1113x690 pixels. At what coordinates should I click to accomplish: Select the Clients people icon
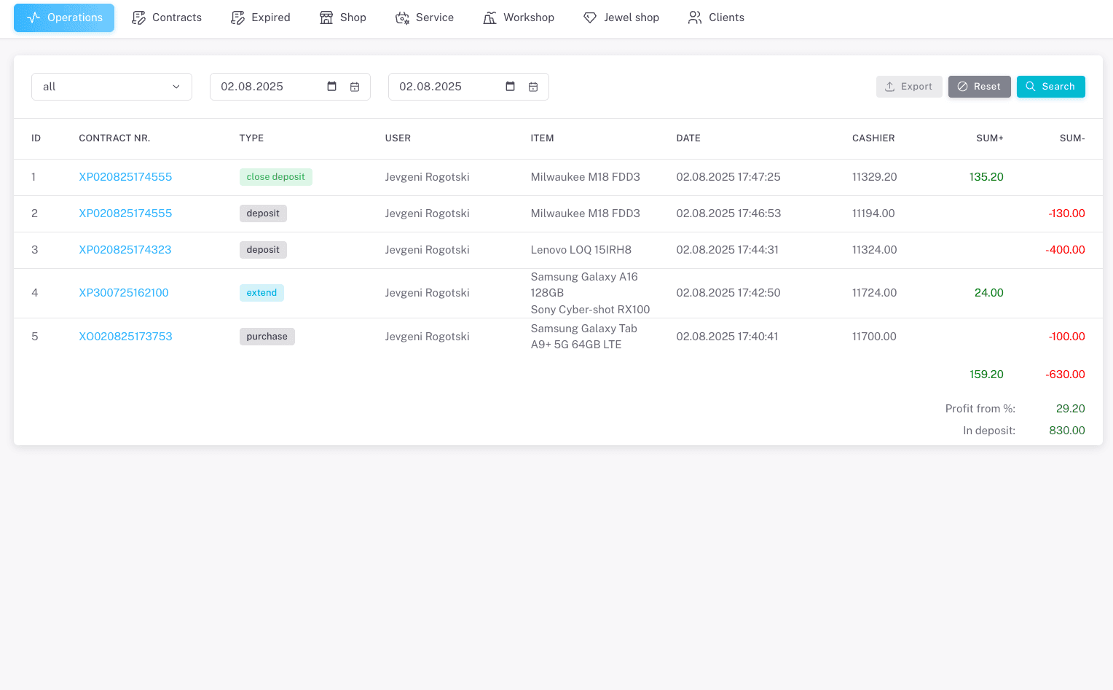pos(693,17)
